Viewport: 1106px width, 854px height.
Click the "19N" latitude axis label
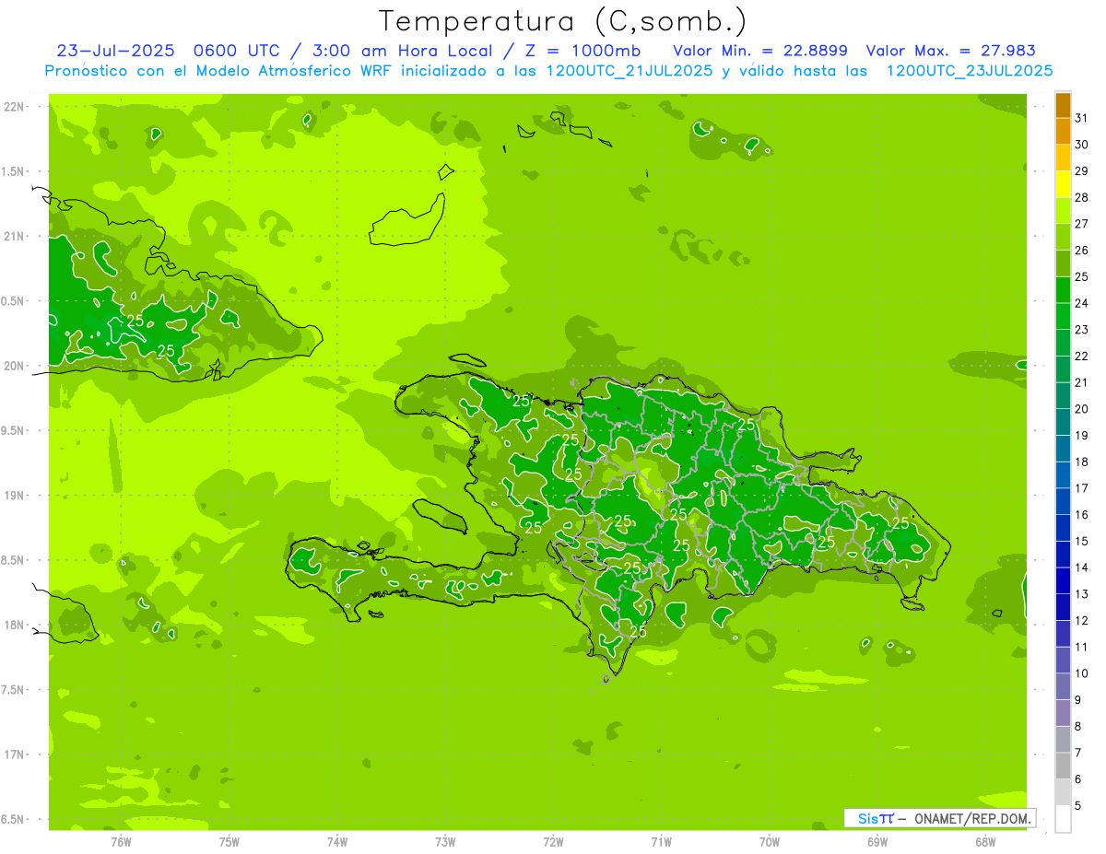[x=14, y=495]
